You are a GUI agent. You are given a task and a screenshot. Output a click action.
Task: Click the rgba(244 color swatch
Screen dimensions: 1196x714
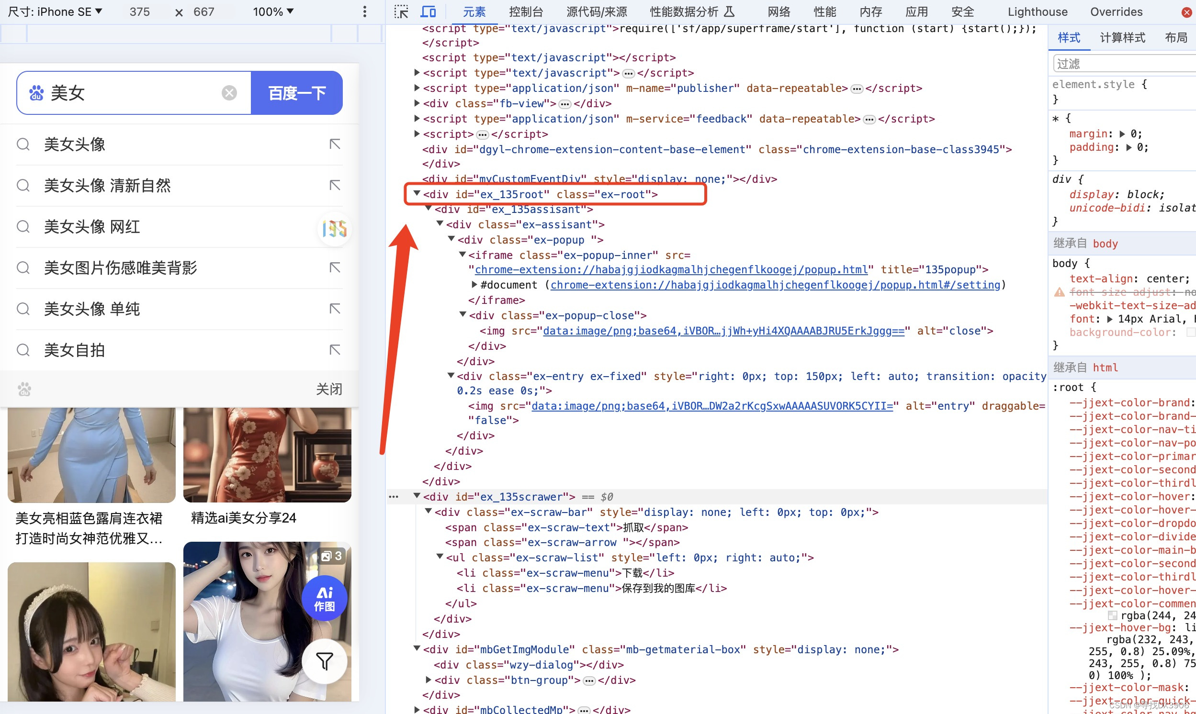click(1112, 615)
